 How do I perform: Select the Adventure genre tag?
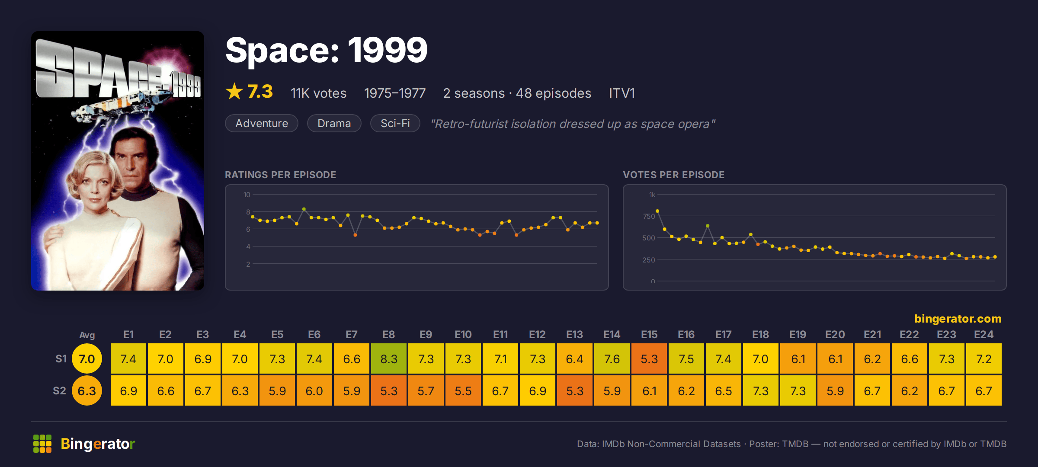click(x=262, y=123)
